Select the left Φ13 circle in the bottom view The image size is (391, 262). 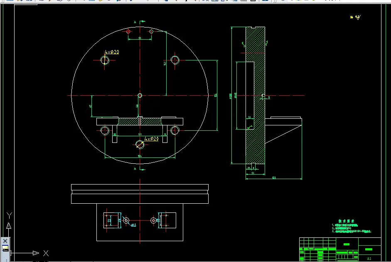click(126, 220)
